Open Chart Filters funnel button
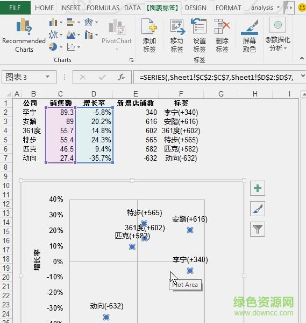 click(x=258, y=229)
